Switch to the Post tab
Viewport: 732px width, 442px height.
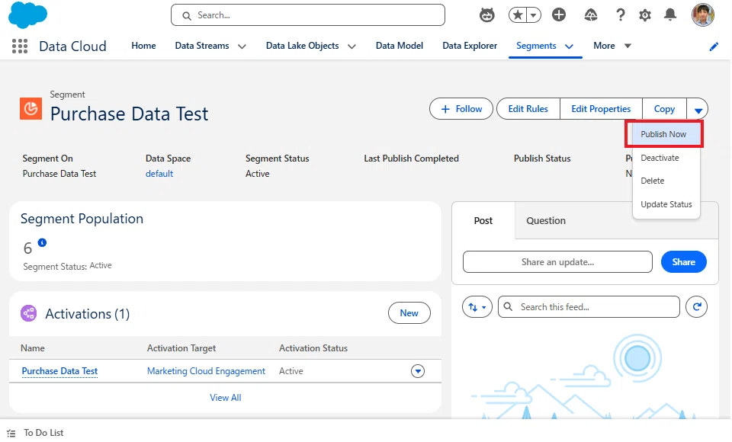[483, 221]
